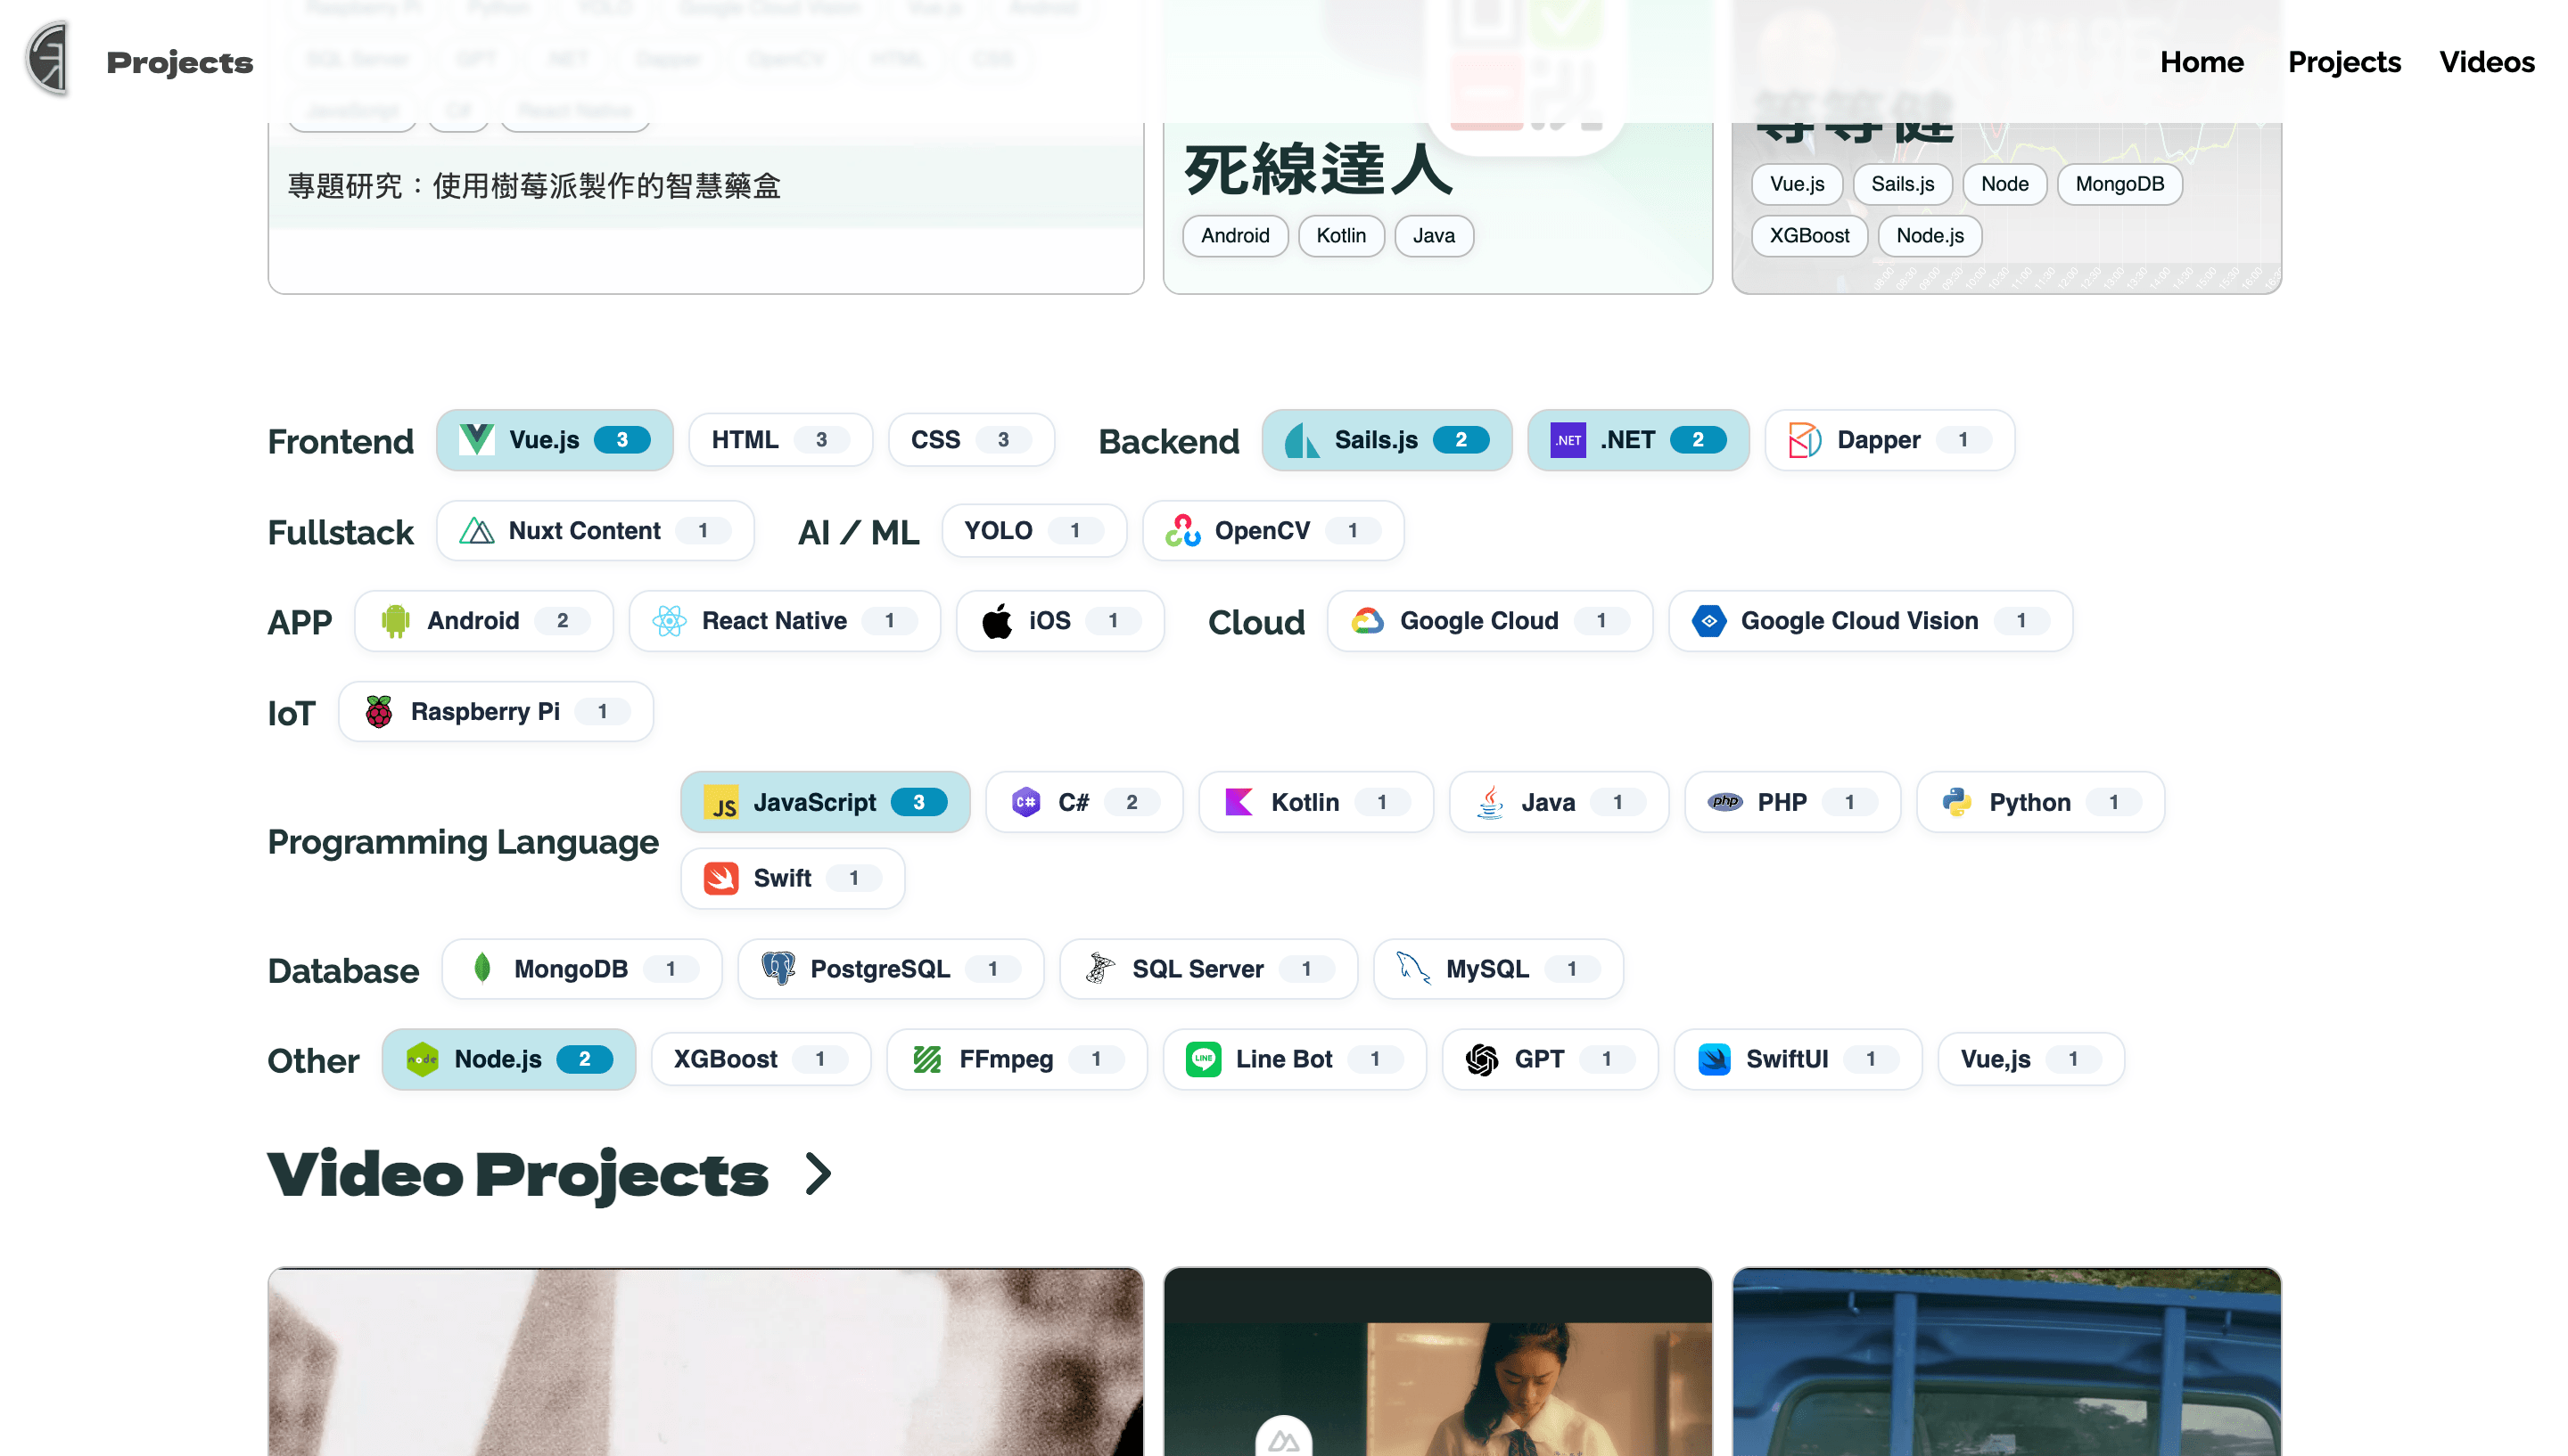Toggle the XGBoost filter in Other
The width and height of the screenshot is (2568, 1456).
(x=761, y=1060)
